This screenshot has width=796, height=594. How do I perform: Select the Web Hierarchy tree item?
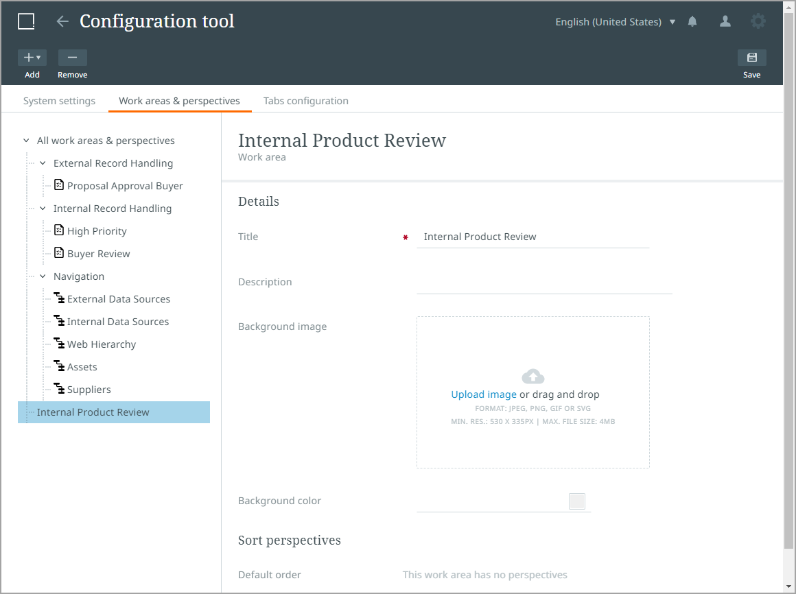pyautogui.click(x=102, y=344)
